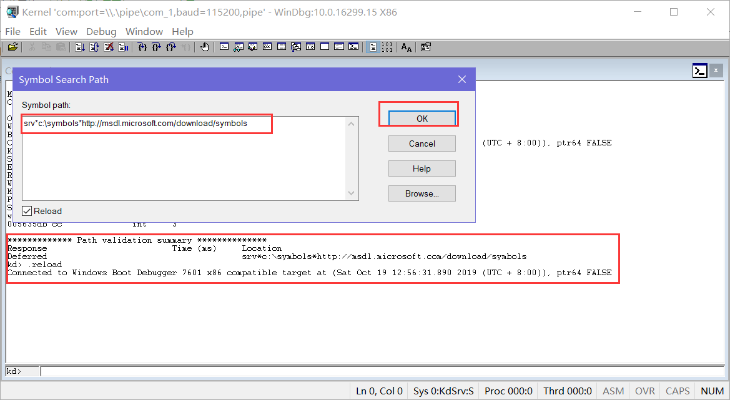Click the Cut scissors toolbar icon
Image resolution: width=730 pixels, height=400 pixels.
[32, 47]
